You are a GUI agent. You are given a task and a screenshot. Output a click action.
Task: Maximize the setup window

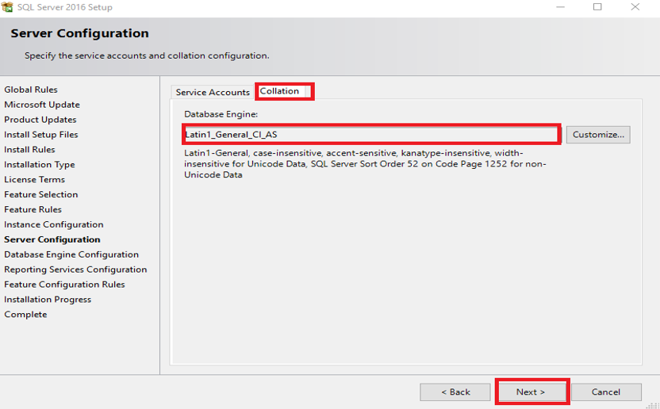pos(597,7)
